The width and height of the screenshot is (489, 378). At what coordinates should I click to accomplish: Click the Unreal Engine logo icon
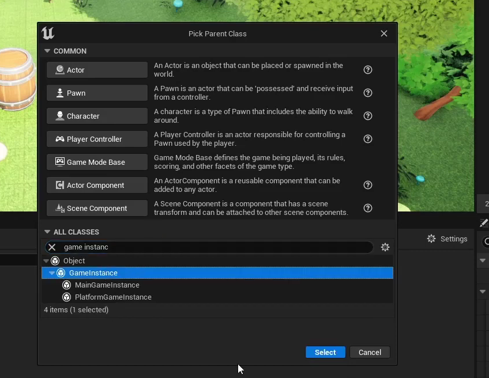(x=48, y=33)
